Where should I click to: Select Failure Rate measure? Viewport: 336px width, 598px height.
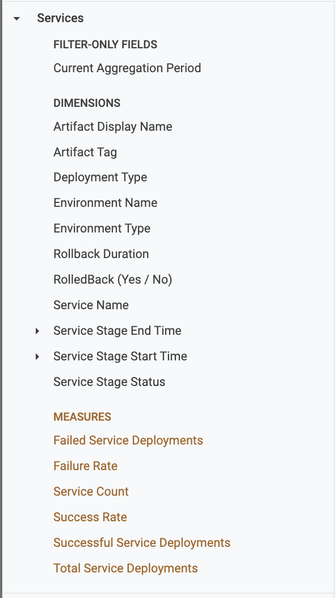click(x=85, y=466)
